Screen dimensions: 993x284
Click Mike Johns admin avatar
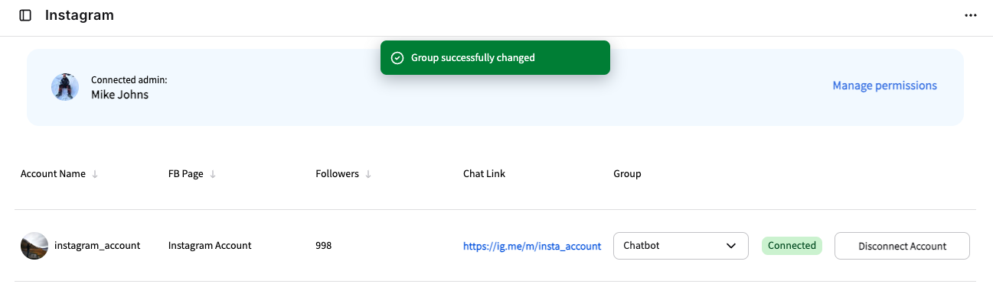click(65, 87)
